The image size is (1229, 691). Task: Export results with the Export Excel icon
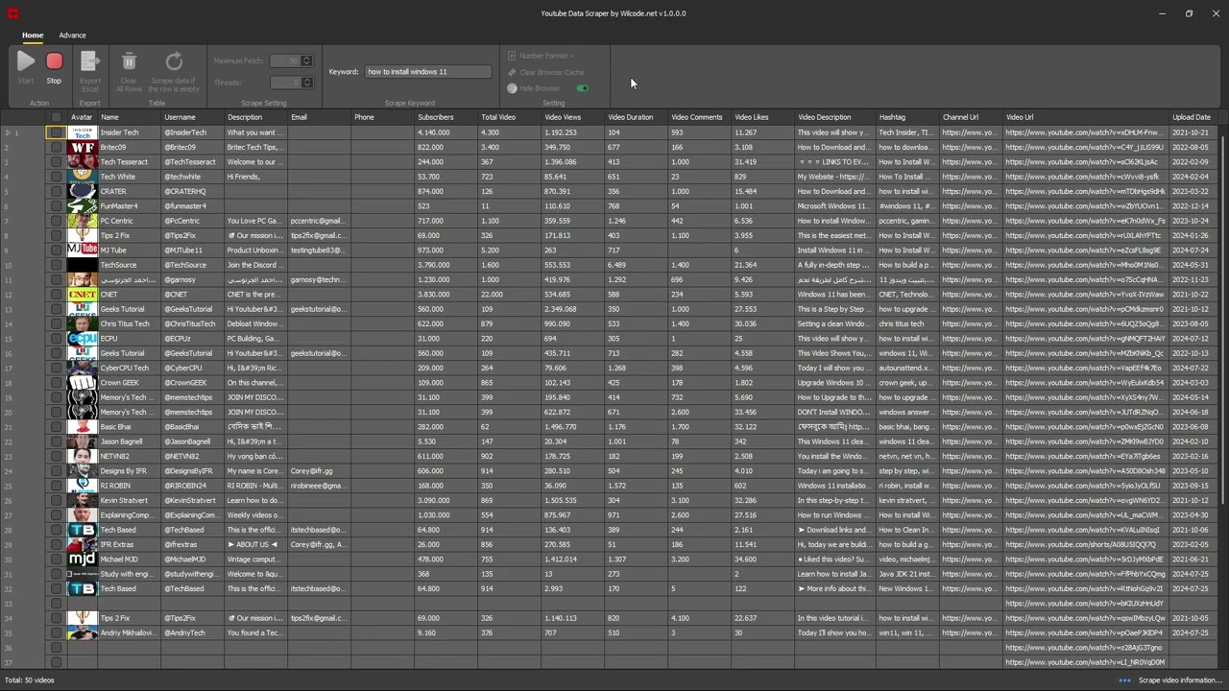(89, 61)
